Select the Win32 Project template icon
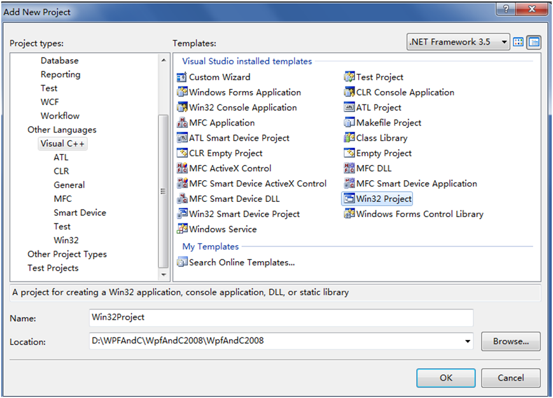Viewport: 553px width, 398px height. tap(349, 198)
